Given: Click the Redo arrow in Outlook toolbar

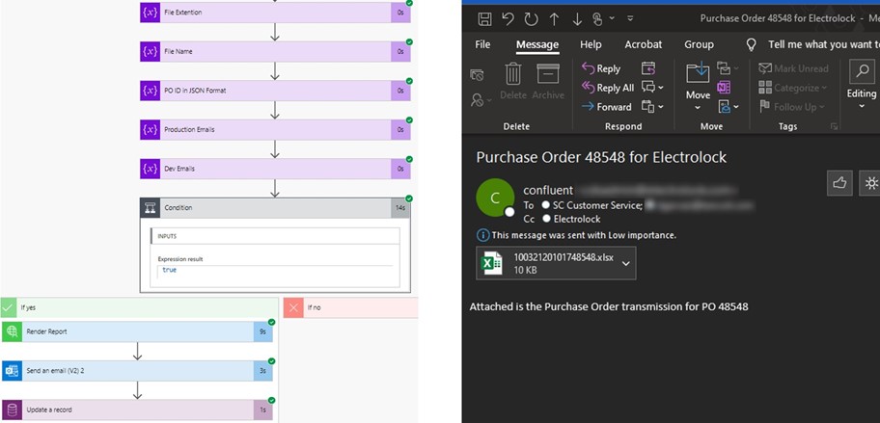Looking at the screenshot, I should click(531, 19).
